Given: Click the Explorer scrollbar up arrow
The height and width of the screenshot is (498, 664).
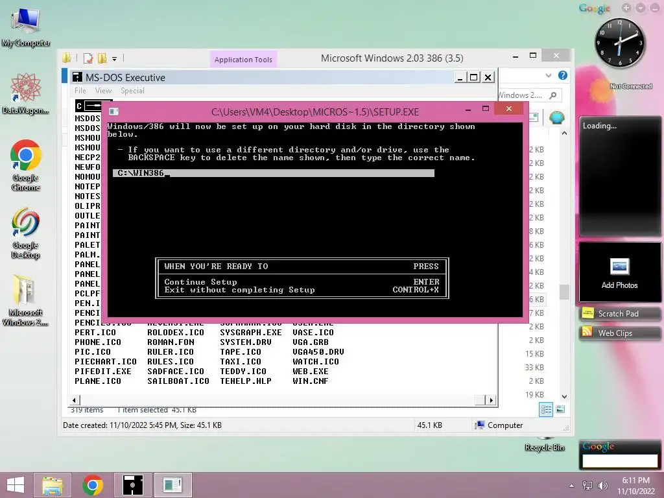Looking at the screenshot, I should point(564,133).
